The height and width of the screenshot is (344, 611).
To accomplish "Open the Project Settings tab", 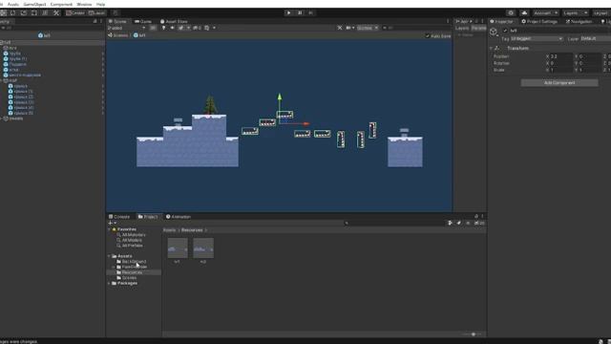I will click(539, 21).
